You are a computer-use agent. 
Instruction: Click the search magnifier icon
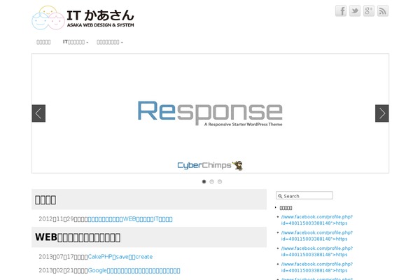coord(280,196)
